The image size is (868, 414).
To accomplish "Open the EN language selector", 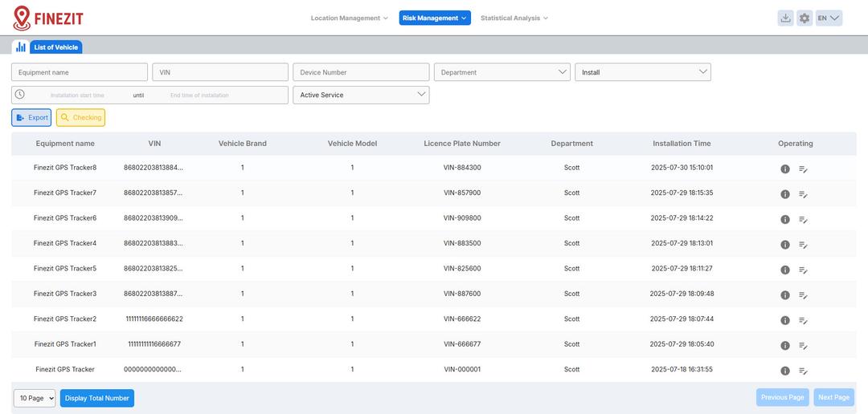I will click(x=829, y=18).
